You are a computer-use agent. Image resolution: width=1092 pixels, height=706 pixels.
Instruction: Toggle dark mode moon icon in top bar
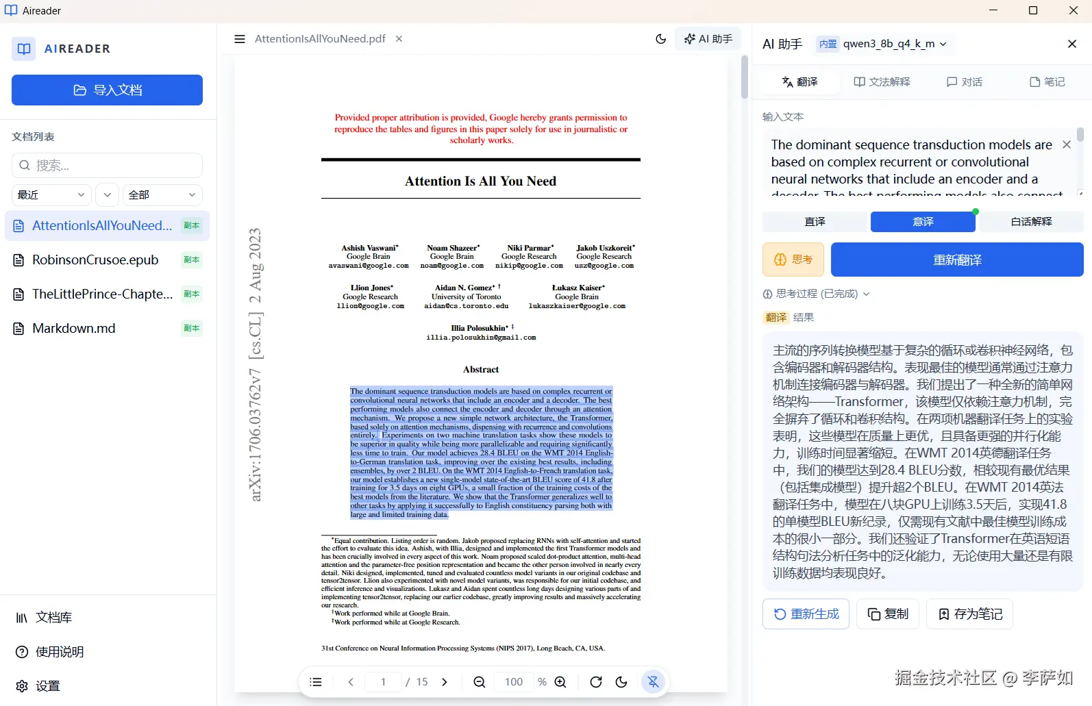pyautogui.click(x=661, y=39)
